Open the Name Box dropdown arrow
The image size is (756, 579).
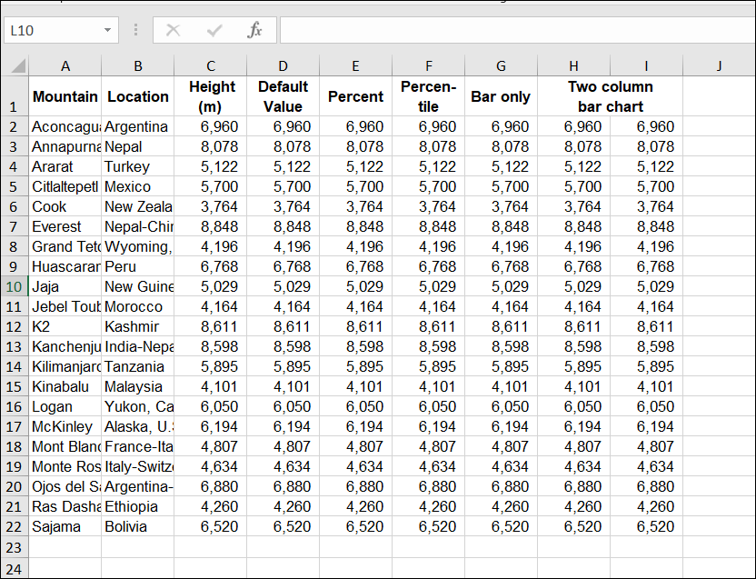pos(109,30)
